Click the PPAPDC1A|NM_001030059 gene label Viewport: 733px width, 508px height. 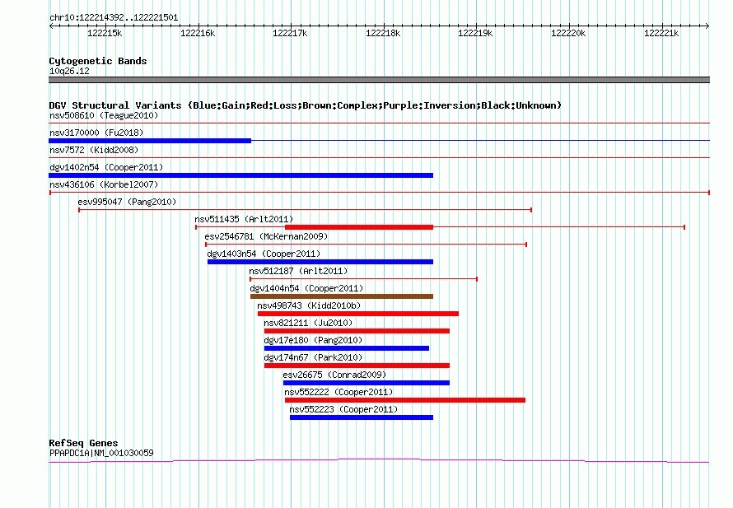(x=101, y=453)
